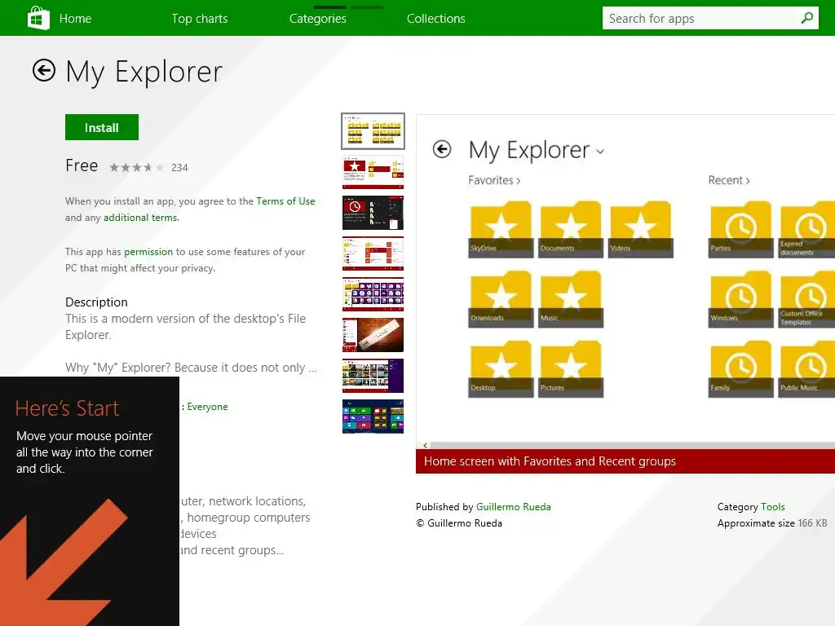Open the Family recent folder icon

pos(740,369)
